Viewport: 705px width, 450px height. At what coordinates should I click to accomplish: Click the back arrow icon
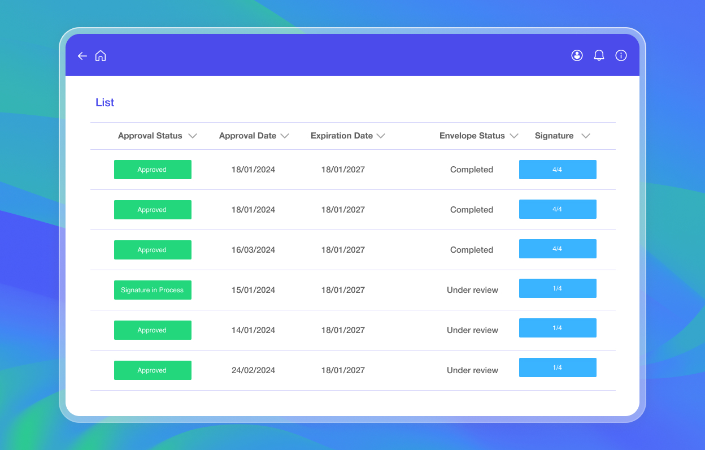(82, 56)
